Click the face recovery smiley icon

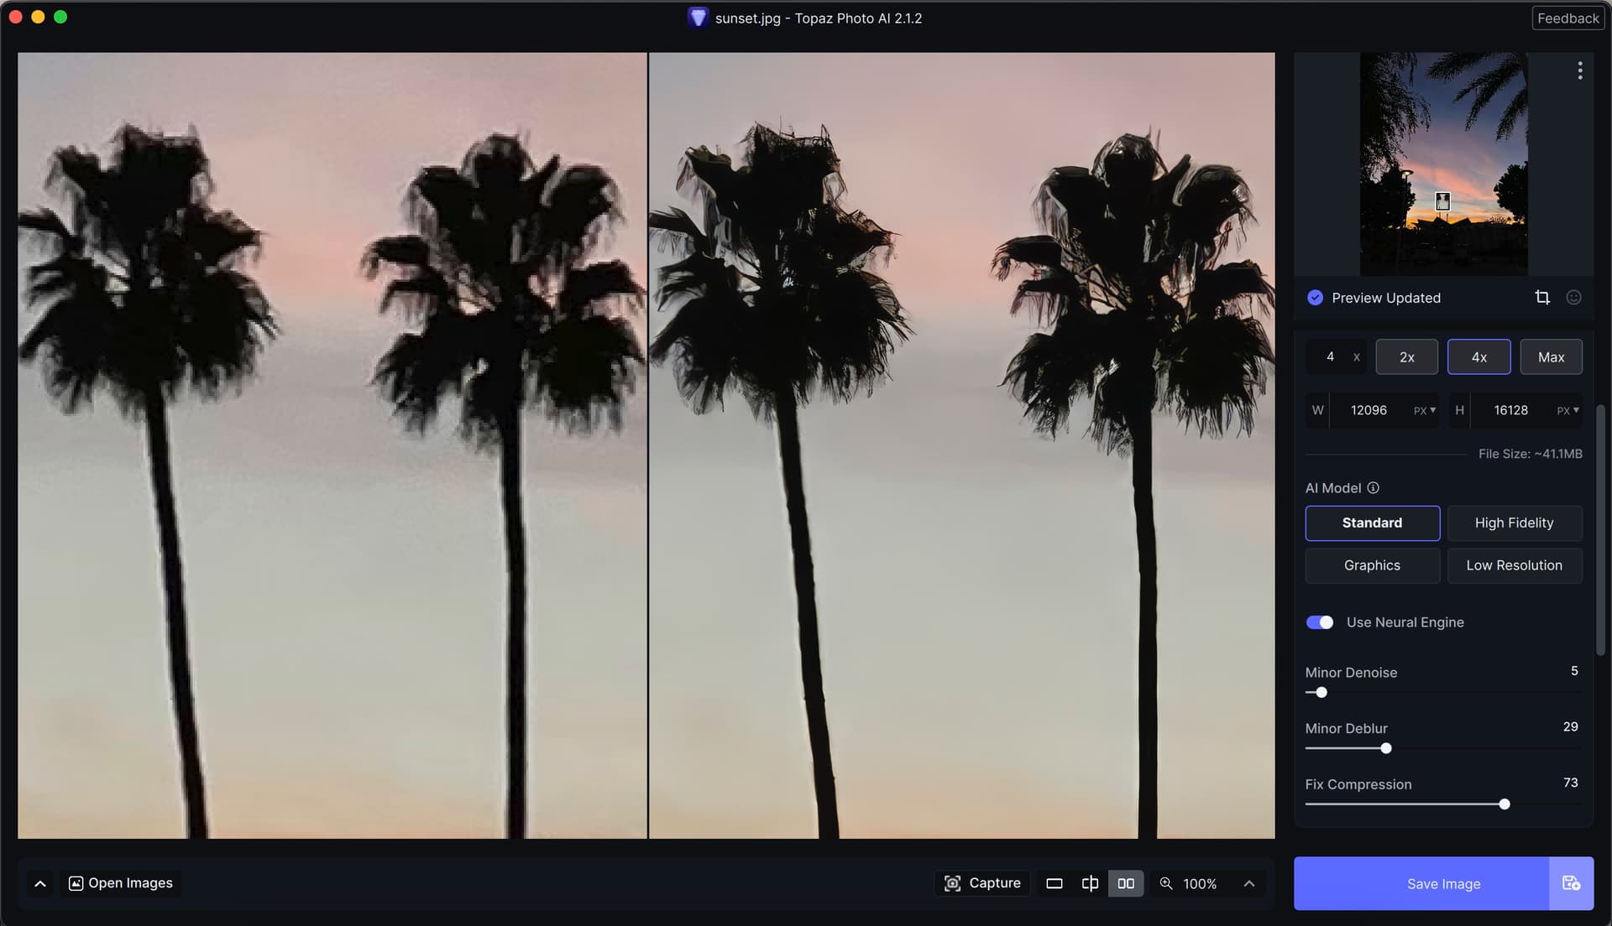pyautogui.click(x=1574, y=298)
